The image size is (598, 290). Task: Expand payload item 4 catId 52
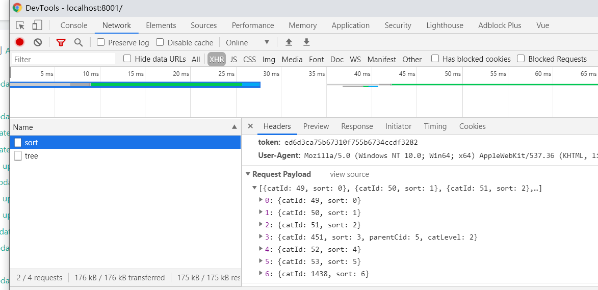(261, 249)
